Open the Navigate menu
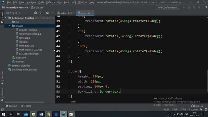 click(31, 2)
